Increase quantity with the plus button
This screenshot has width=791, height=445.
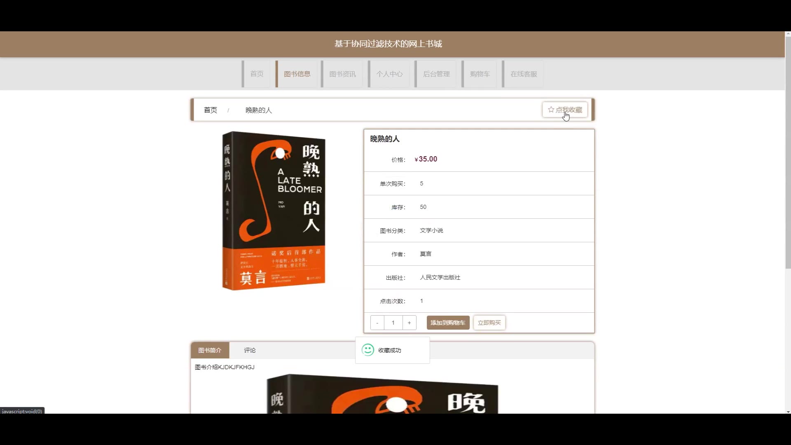click(409, 323)
